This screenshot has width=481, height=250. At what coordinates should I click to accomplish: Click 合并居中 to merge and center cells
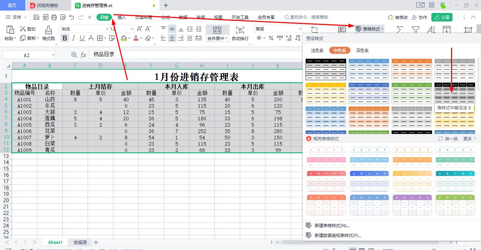point(217,38)
